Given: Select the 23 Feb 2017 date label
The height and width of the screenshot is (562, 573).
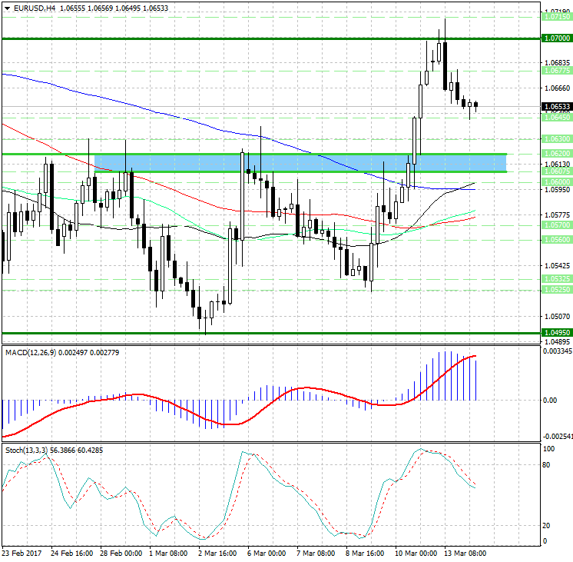Looking at the screenshot, I should (x=22, y=553).
